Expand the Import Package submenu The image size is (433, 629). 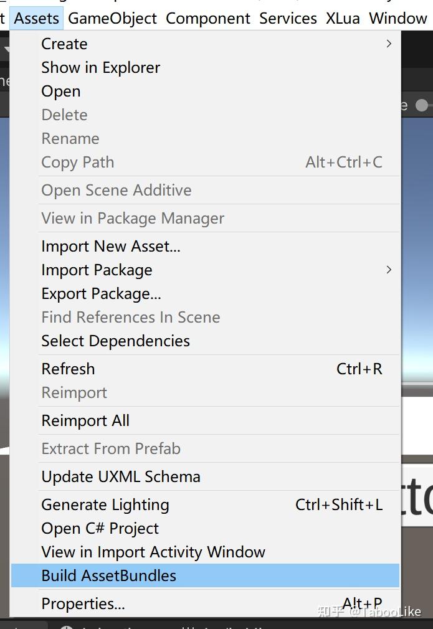[x=389, y=270]
